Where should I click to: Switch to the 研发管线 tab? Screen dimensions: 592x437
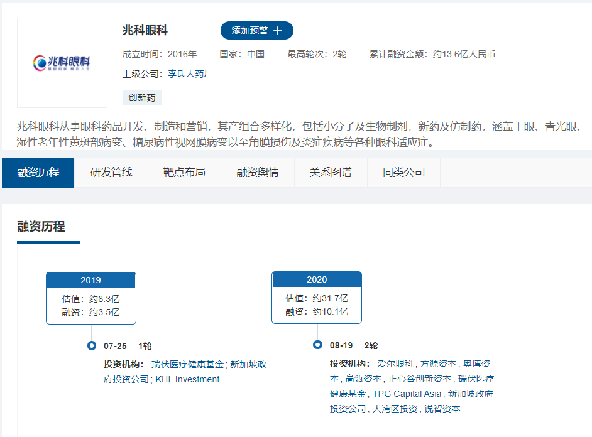click(x=111, y=172)
